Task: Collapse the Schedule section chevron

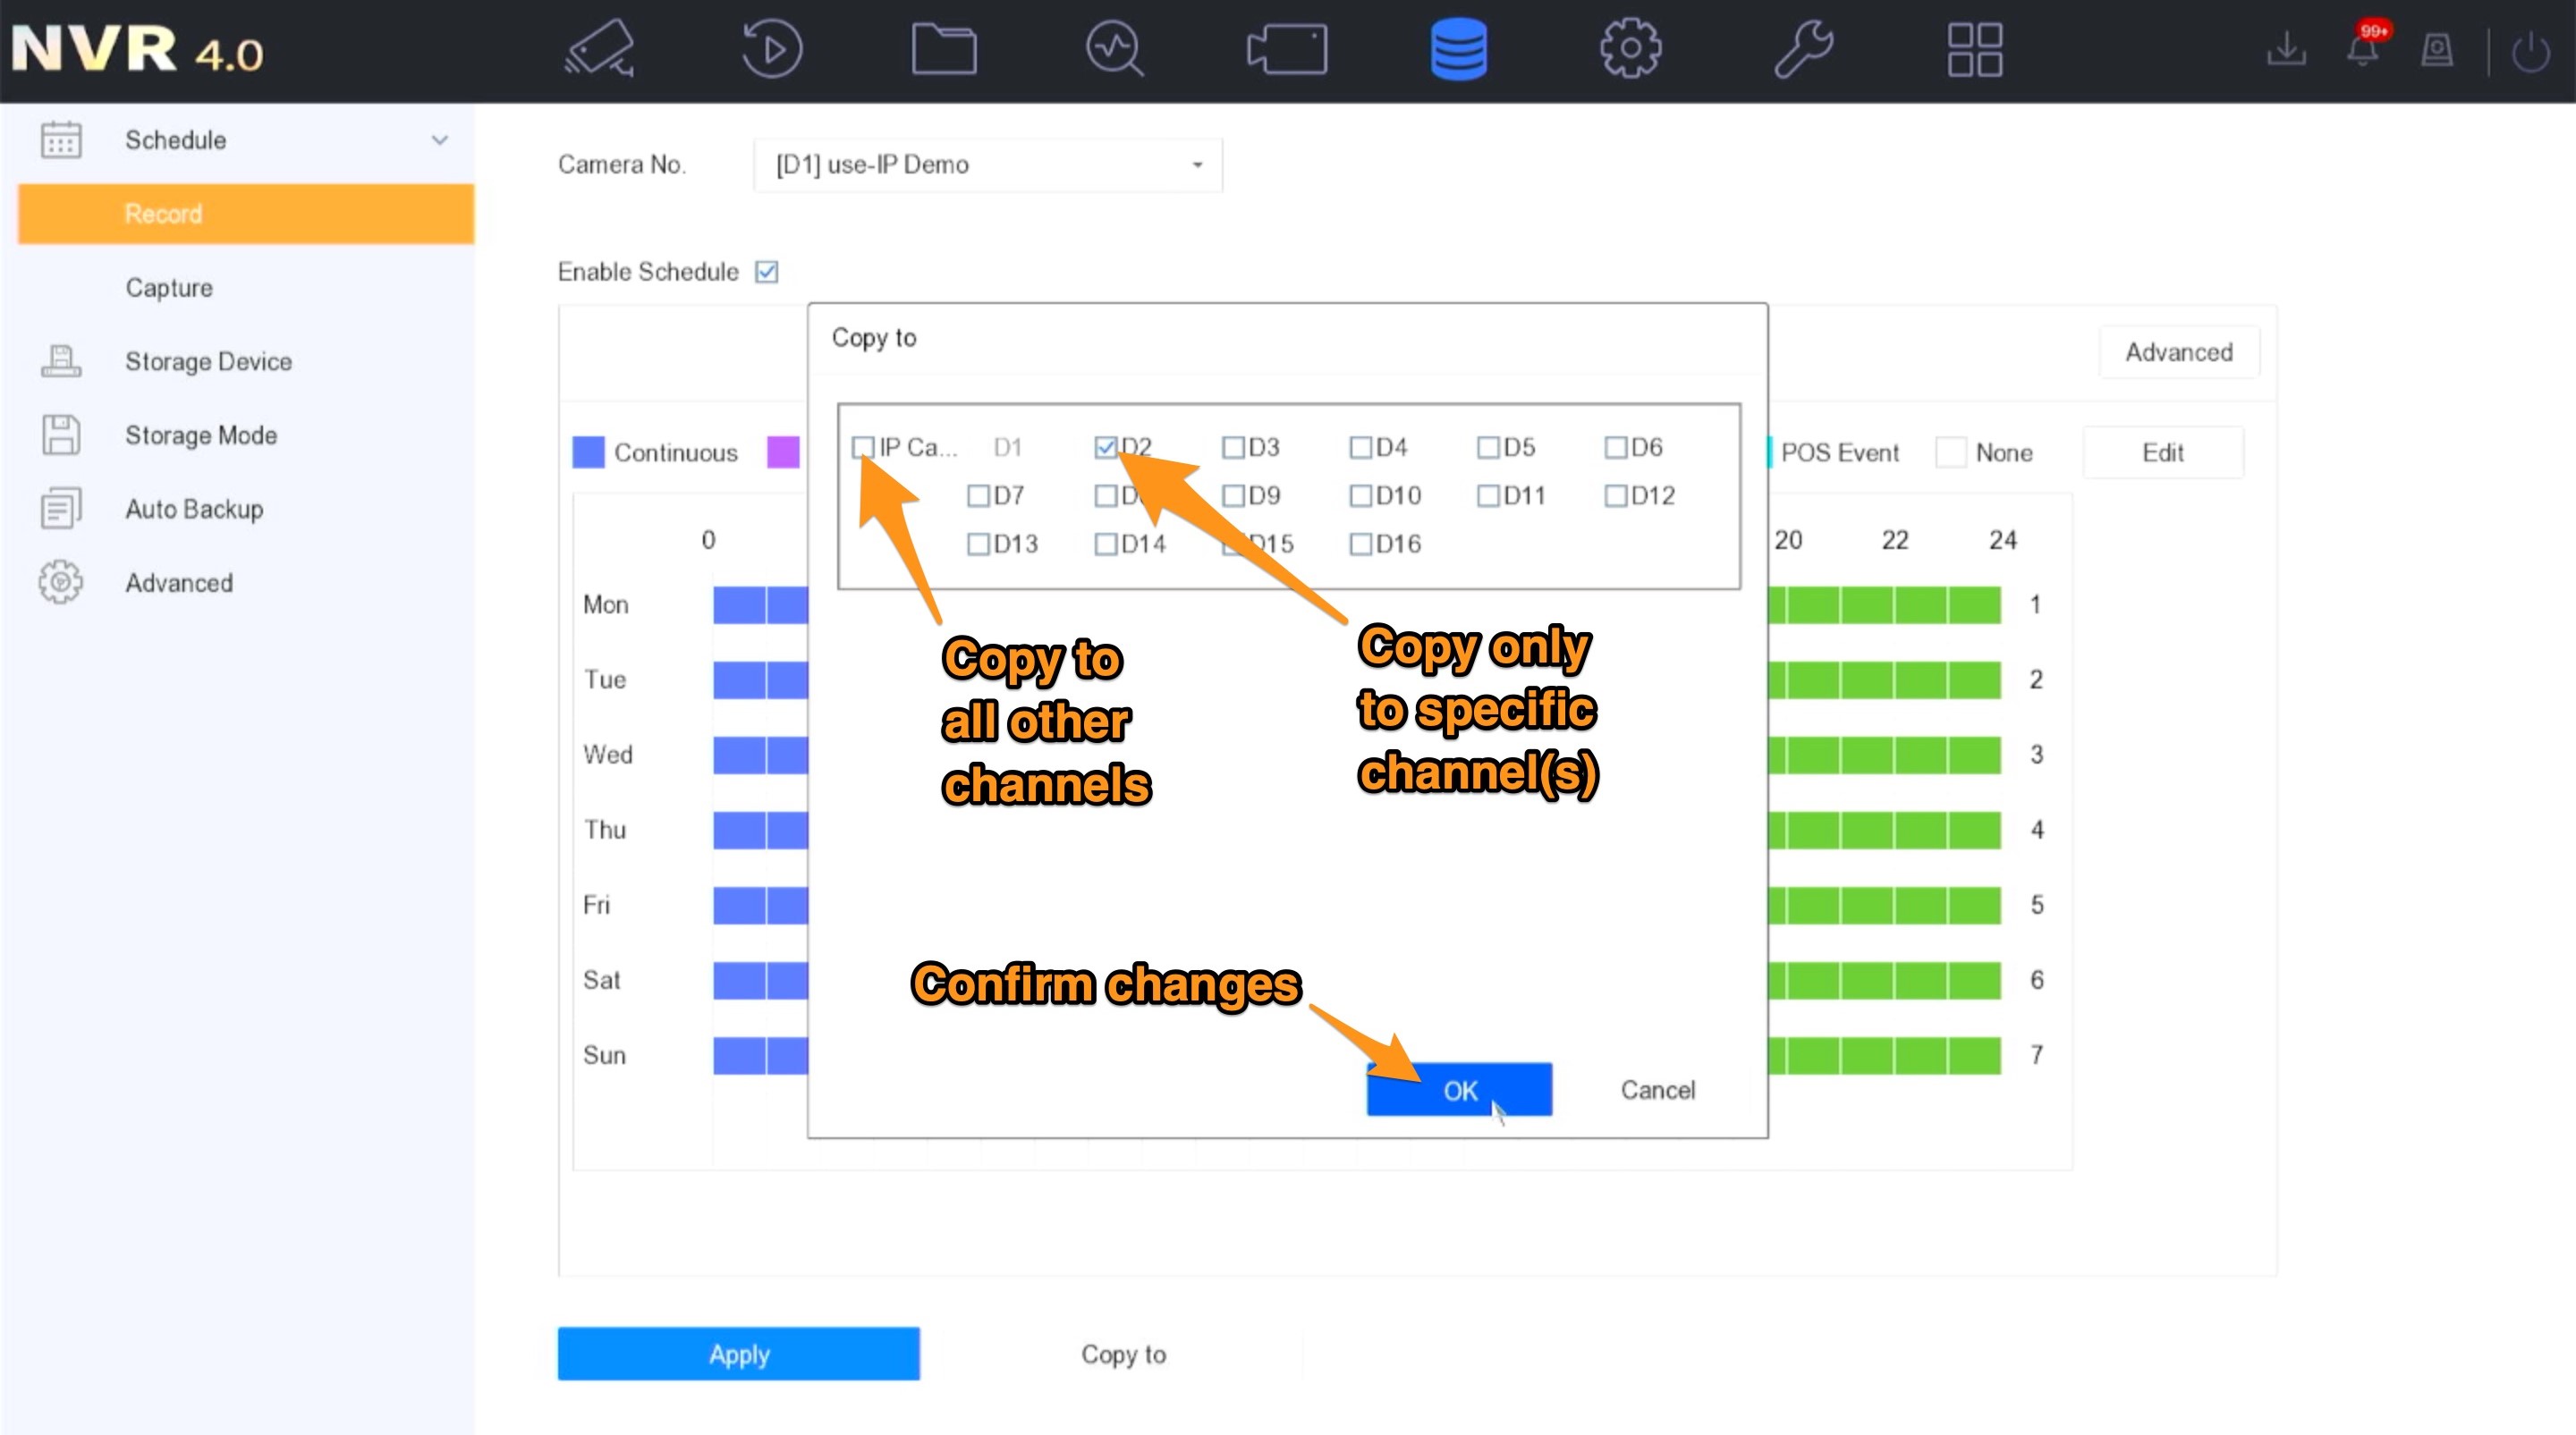Action: (440, 139)
